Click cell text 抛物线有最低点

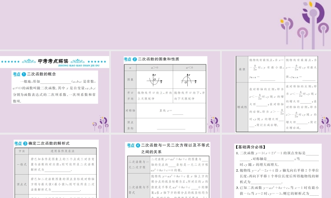(x=266, y=69)
